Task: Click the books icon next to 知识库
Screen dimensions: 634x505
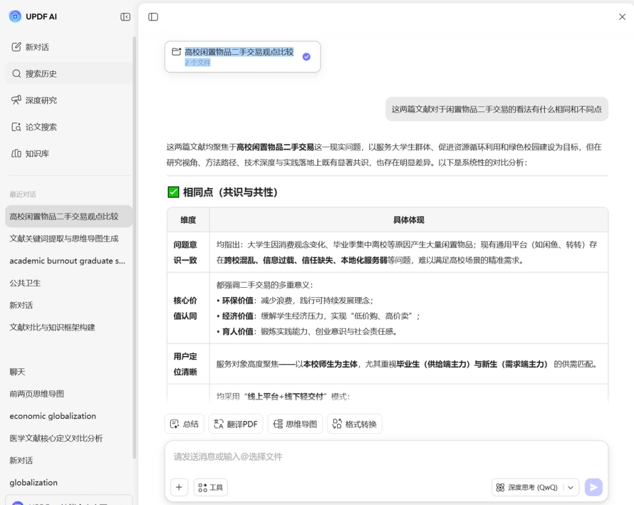Action: point(16,153)
